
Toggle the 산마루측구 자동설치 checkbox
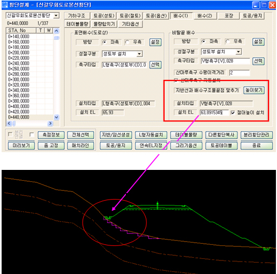pyautogui.click(x=176, y=80)
